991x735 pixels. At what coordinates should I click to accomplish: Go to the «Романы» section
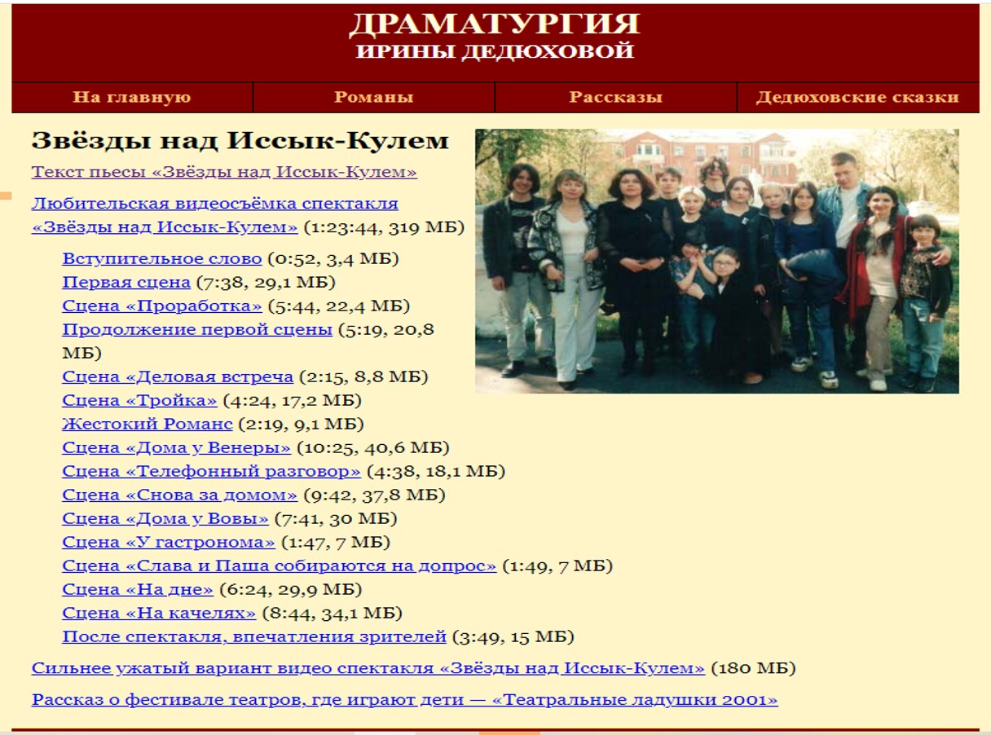[x=373, y=97]
